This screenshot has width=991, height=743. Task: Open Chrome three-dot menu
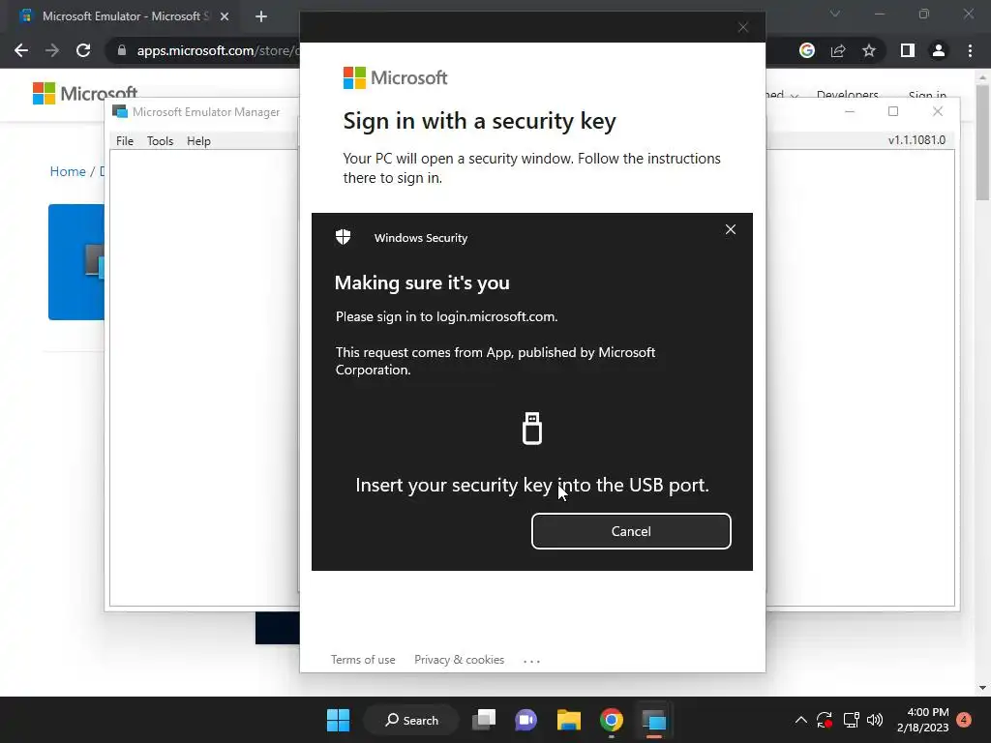970,50
